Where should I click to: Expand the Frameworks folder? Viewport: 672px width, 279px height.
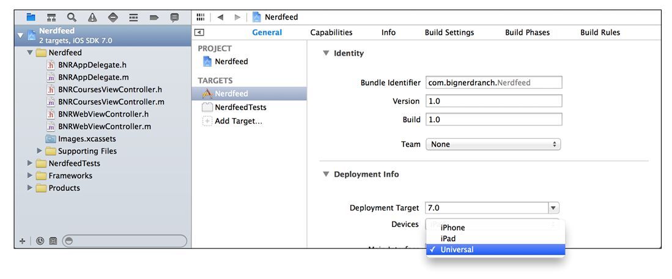pos(29,176)
